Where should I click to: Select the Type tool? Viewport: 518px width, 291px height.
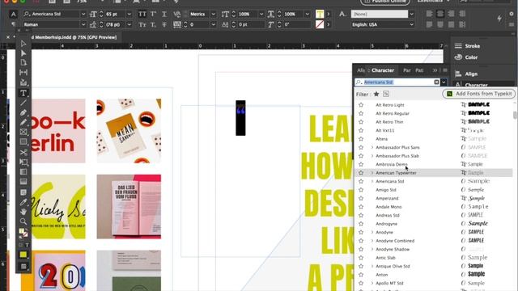pyautogui.click(x=23, y=93)
